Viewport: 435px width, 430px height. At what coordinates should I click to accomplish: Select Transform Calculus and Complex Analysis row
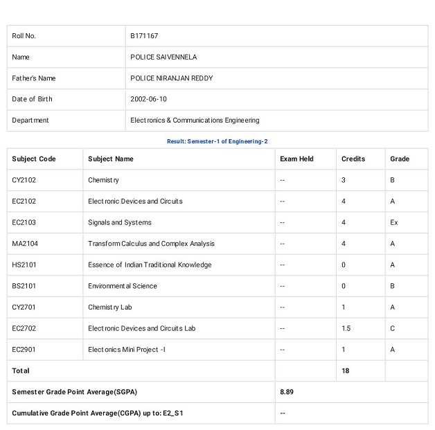click(x=217, y=244)
